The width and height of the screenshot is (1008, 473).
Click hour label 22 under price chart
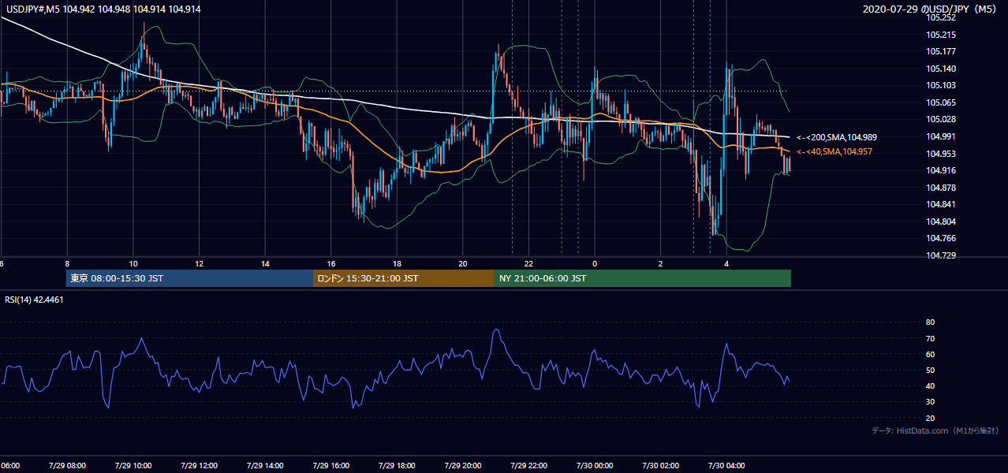[528, 263]
